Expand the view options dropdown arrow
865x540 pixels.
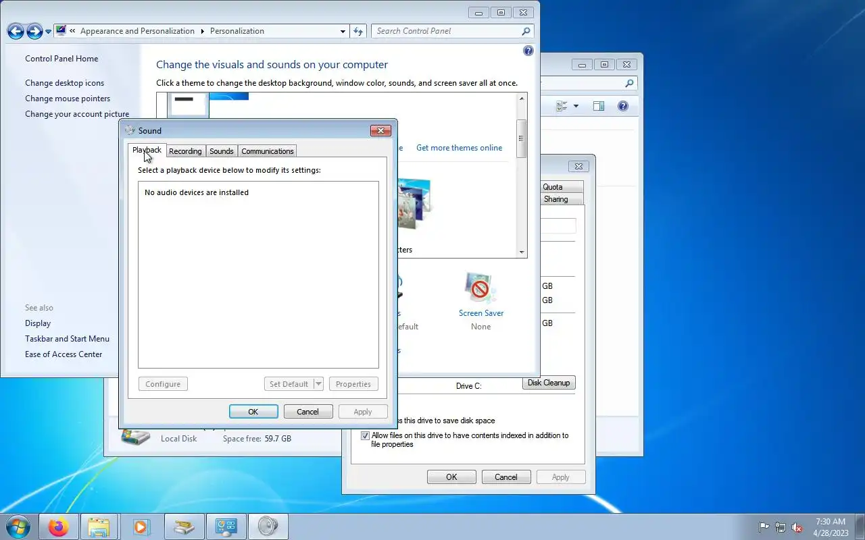(576, 106)
